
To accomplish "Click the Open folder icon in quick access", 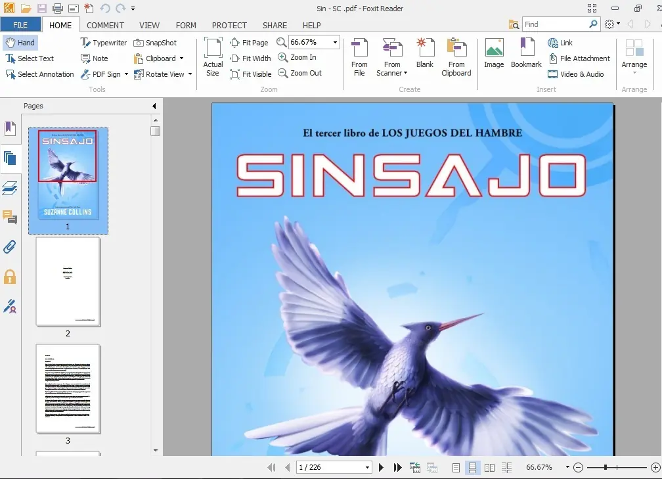I will [26, 8].
